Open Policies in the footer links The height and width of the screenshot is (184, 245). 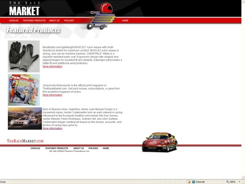coord(93,148)
